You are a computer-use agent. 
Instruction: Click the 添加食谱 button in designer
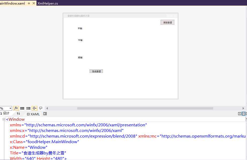click(x=167, y=22)
